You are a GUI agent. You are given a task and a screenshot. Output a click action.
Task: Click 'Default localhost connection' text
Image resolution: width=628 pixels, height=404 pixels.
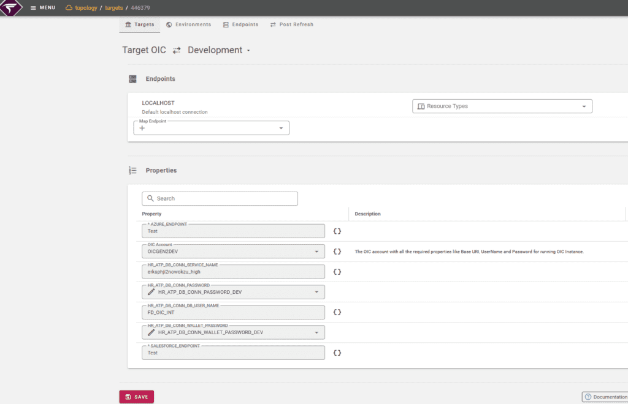point(175,112)
